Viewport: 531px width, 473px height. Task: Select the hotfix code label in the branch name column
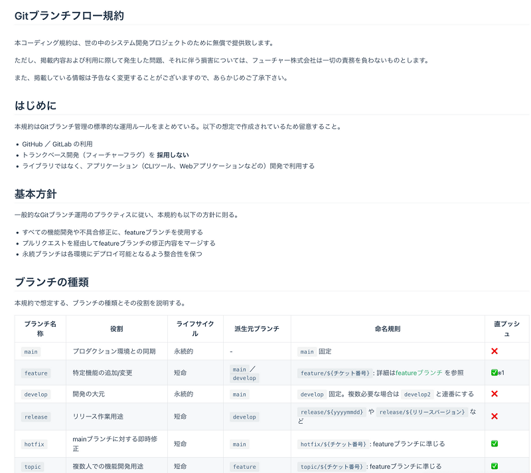click(35, 444)
